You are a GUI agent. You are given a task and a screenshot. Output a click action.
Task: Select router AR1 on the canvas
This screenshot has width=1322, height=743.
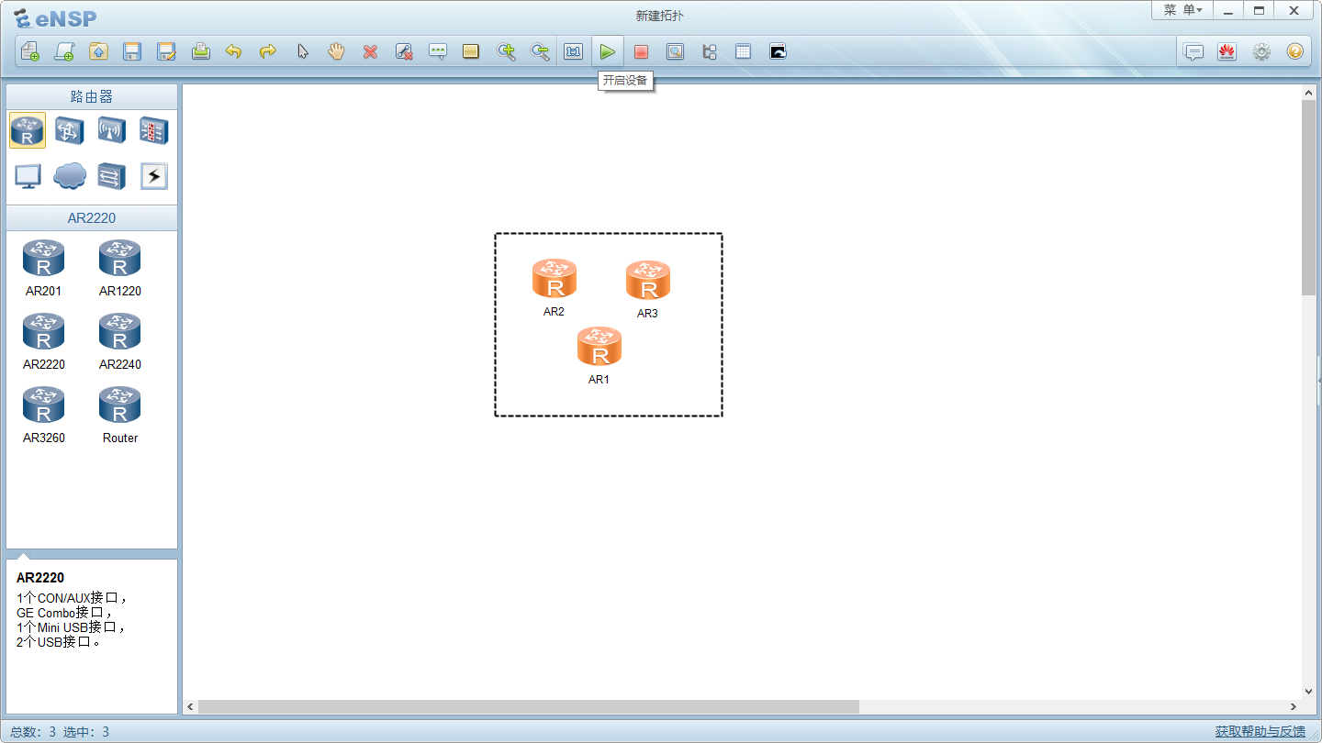coord(599,349)
